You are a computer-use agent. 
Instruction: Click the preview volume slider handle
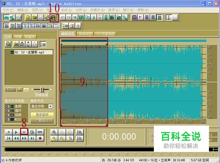click(42, 89)
